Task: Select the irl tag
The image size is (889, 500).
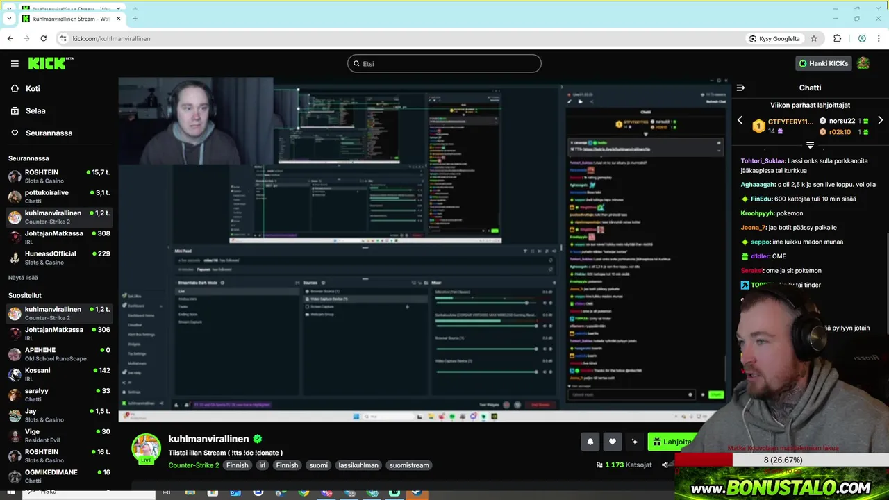Action: point(263,465)
